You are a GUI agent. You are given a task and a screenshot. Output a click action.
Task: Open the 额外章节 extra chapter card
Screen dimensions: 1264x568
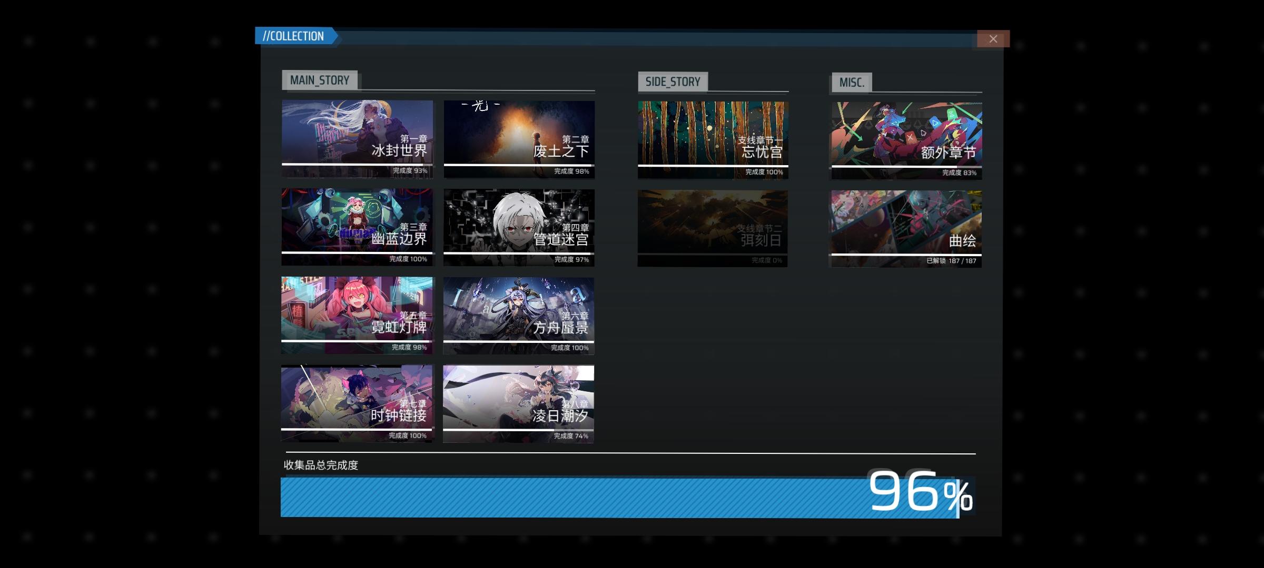[906, 141]
